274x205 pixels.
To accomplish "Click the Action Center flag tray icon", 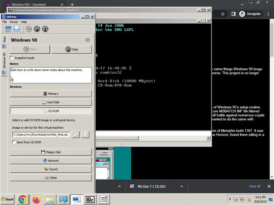I will click(x=235, y=199).
